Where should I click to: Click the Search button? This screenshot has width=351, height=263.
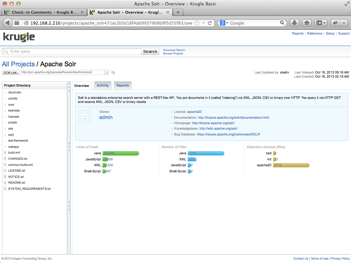150,51
